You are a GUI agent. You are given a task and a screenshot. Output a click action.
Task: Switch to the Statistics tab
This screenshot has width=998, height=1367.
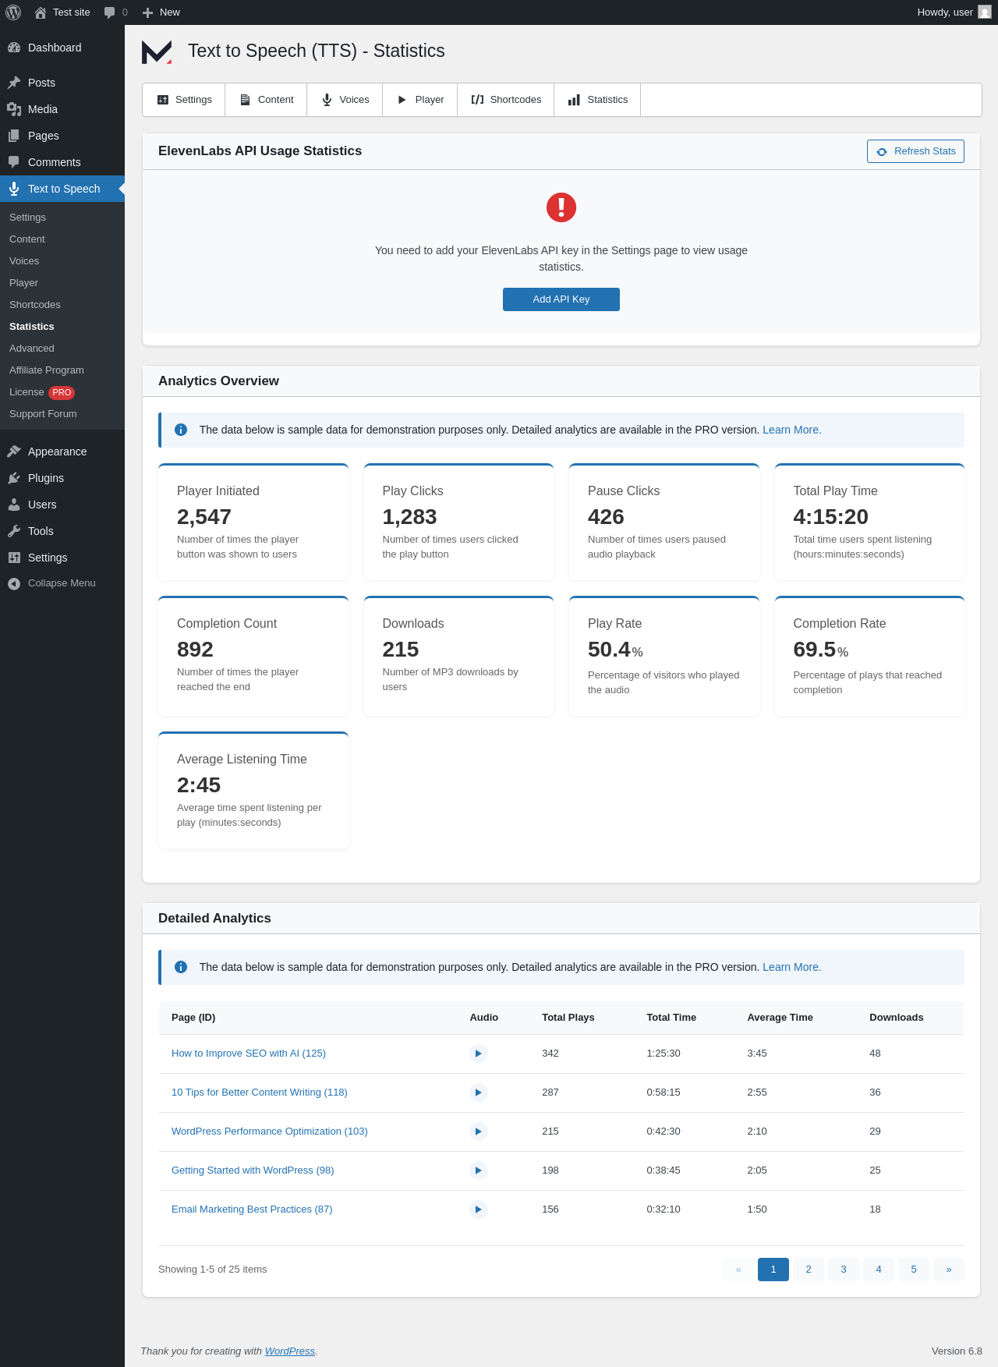tap(597, 100)
